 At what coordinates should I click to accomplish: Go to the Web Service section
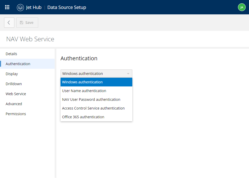27,94
